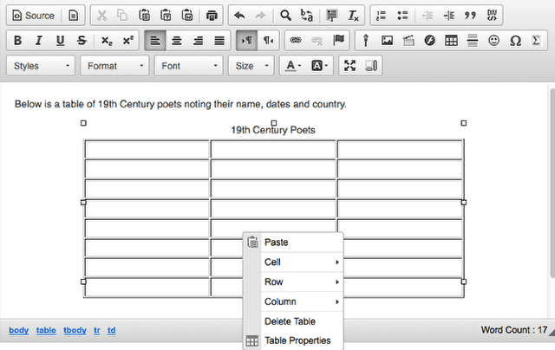Select body in the elements path
This screenshot has height=350, width=555.
coord(19,330)
